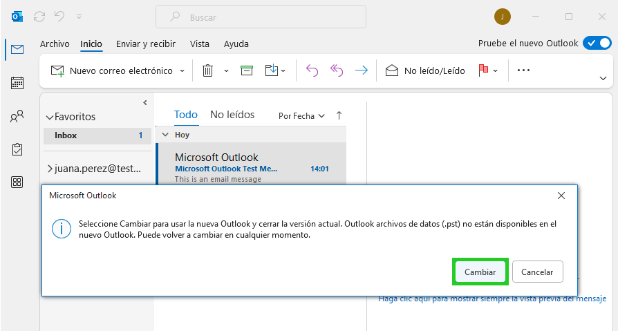Close the Microsoft Outlook dialog
The height and width of the screenshot is (331, 618).
coord(561,196)
